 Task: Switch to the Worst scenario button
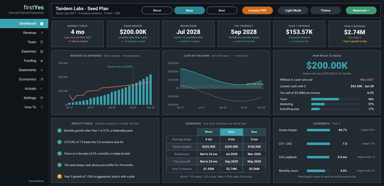tap(157, 10)
